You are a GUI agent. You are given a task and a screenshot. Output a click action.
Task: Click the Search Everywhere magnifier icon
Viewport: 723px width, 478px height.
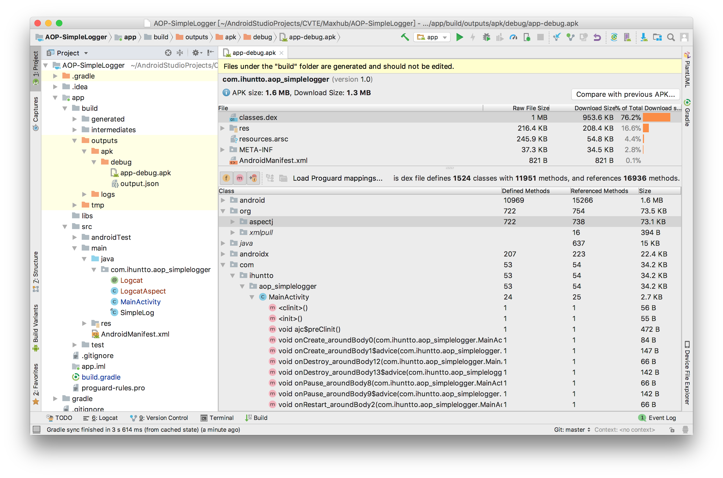click(x=671, y=37)
